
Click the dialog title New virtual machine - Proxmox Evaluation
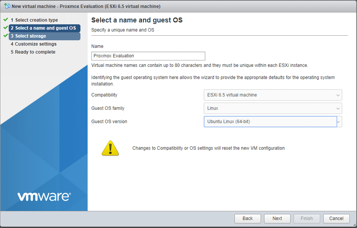pos(86,6)
